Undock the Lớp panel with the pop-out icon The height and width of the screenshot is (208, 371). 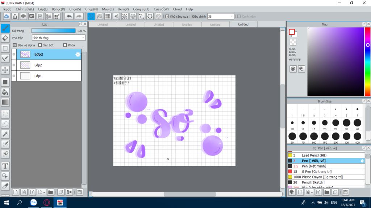[80, 24]
